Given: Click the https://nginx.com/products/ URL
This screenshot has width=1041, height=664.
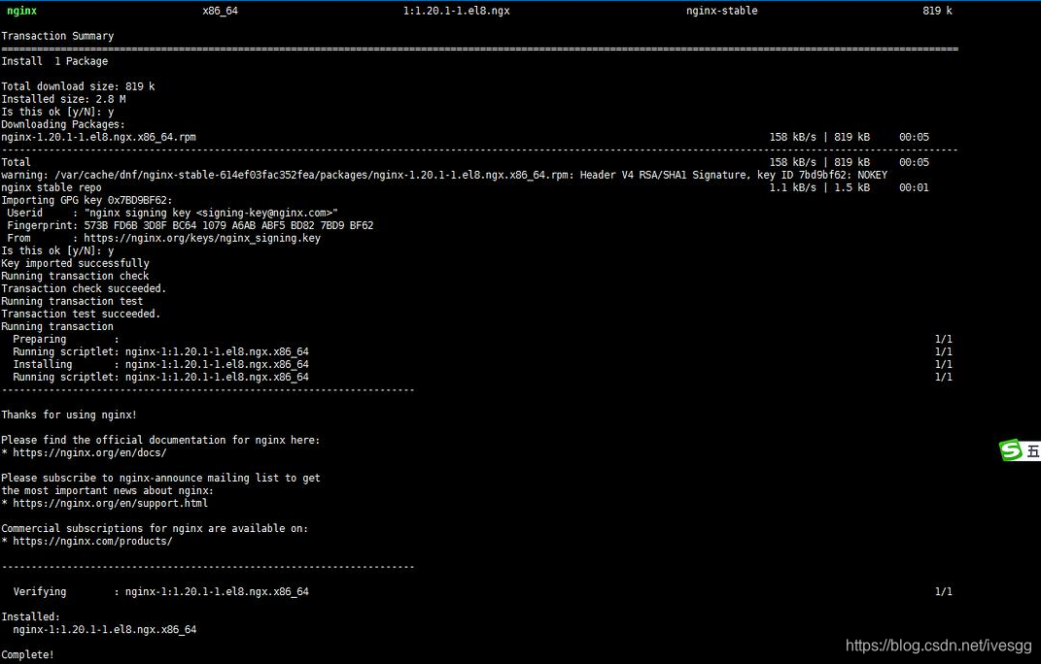Looking at the screenshot, I should (x=92, y=541).
